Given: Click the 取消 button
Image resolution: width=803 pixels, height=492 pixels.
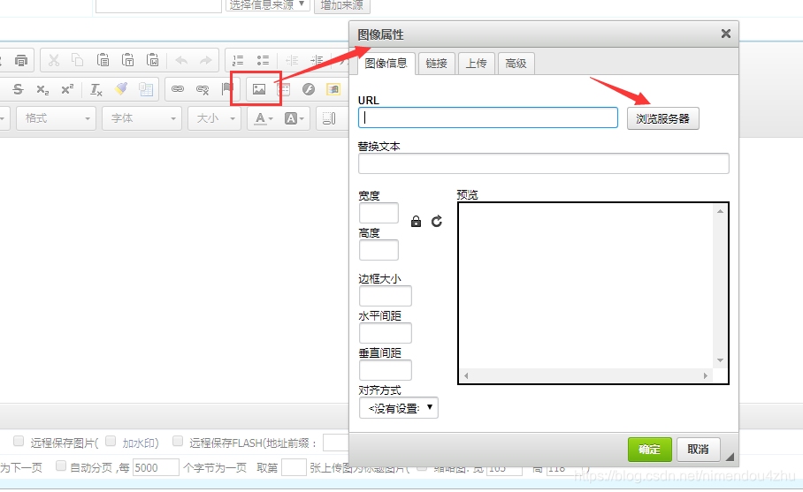Looking at the screenshot, I should (x=698, y=450).
